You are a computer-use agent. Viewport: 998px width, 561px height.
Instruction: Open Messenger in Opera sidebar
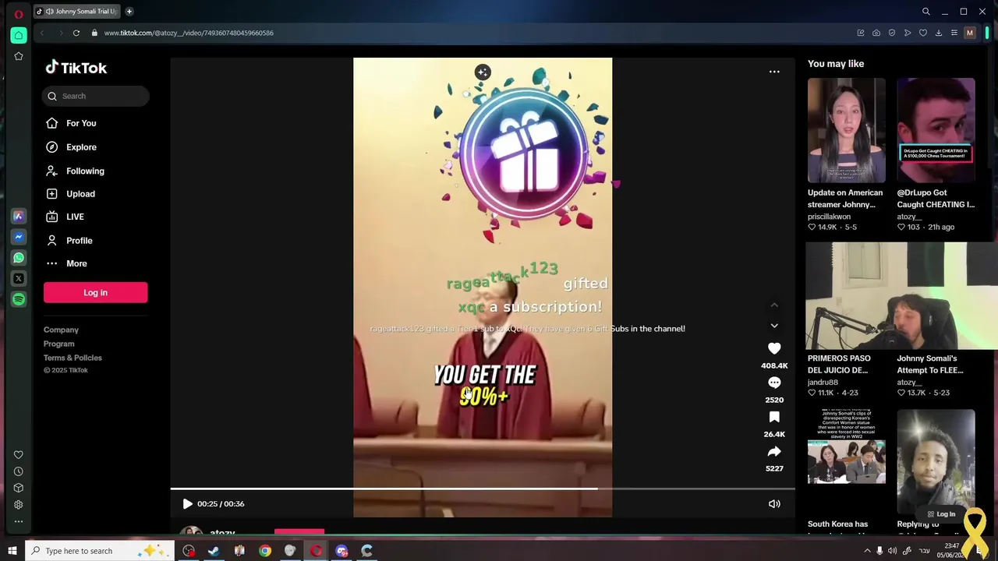(19, 237)
